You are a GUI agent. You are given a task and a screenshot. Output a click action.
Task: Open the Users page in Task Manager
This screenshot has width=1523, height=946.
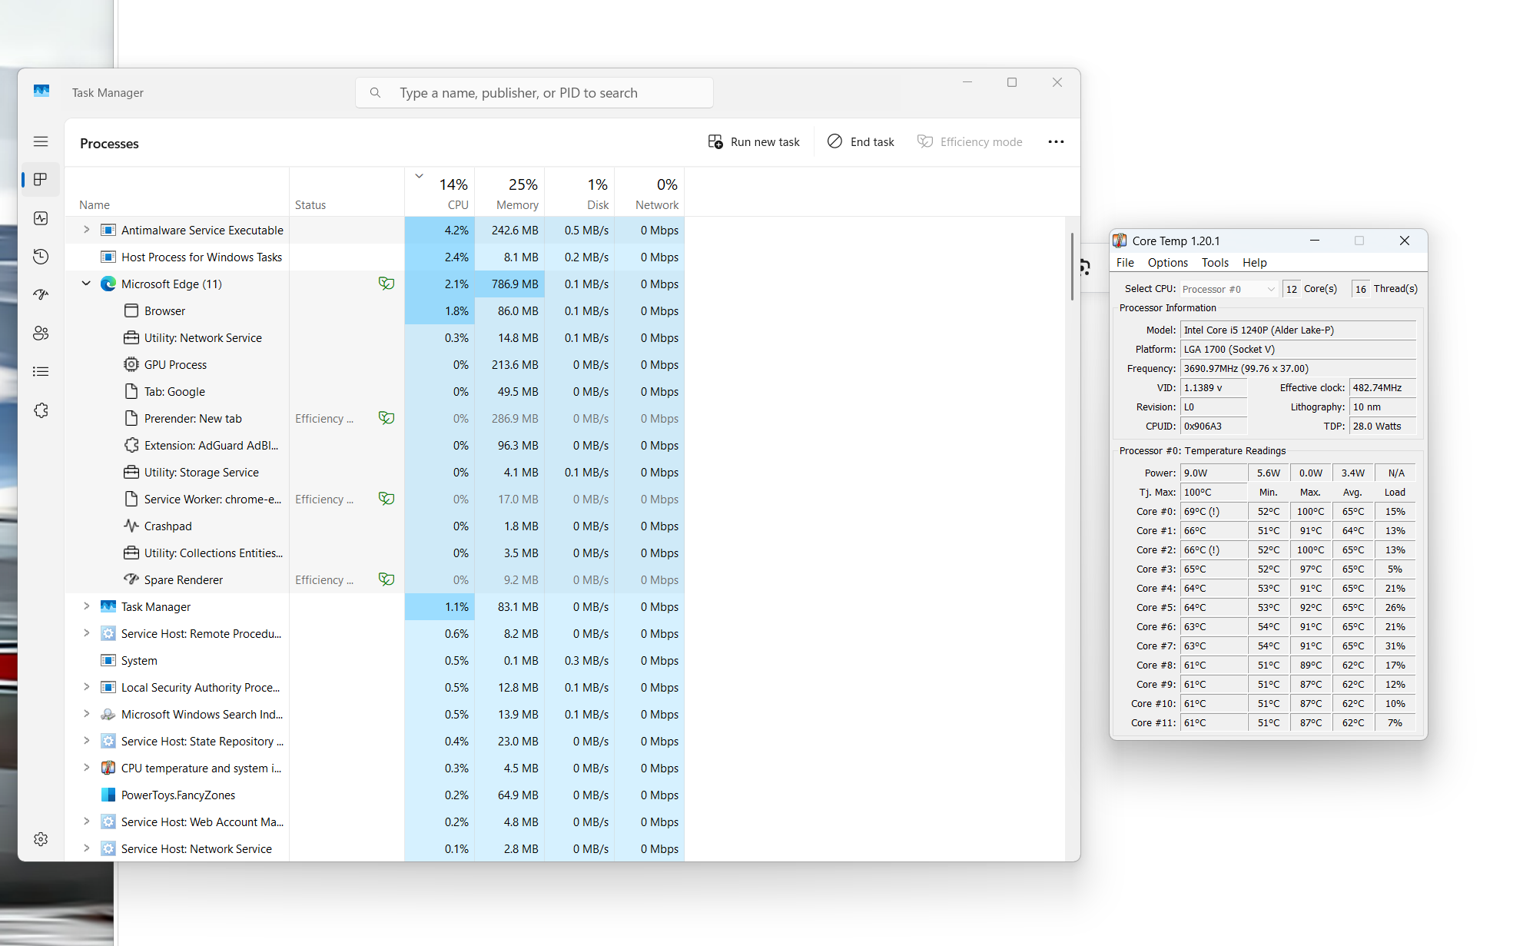pos(41,334)
